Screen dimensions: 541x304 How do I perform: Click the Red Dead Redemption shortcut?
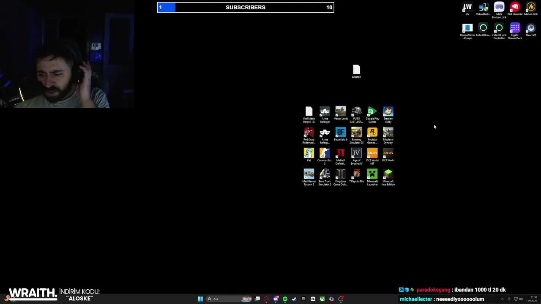pos(309,136)
